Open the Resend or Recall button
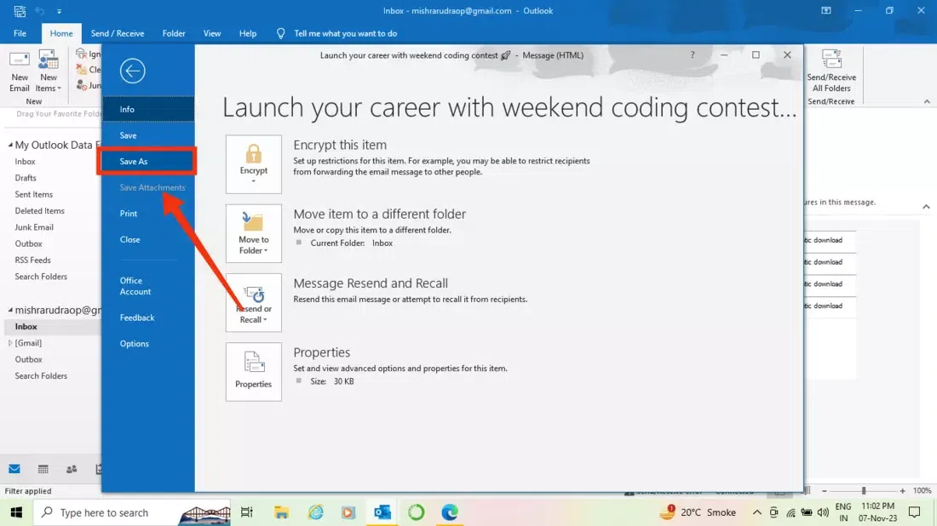Viewport: 937px width, 526px height. [x=253, y=303]
